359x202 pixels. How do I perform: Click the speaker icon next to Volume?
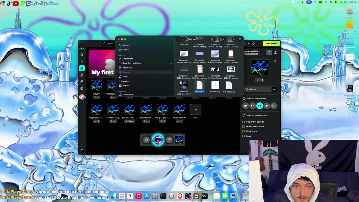(246, 89)
